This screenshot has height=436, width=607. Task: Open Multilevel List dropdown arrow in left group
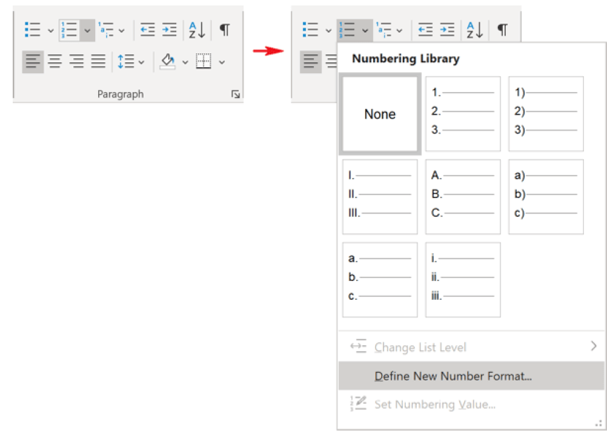122,30
